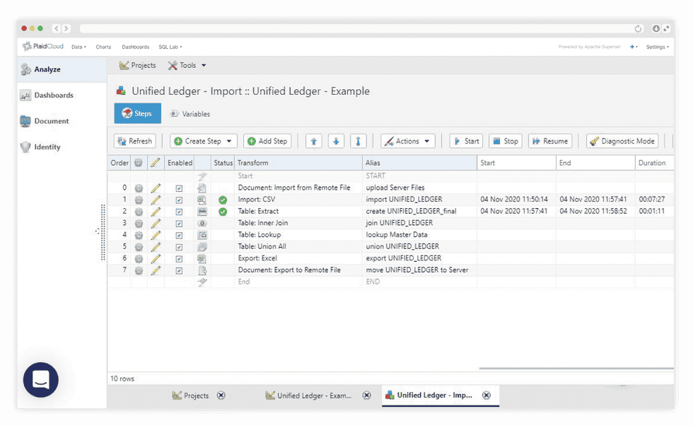The image size is (693, 426).
Task: Sort by the Transform column header
Action: (x=298, y=163)
